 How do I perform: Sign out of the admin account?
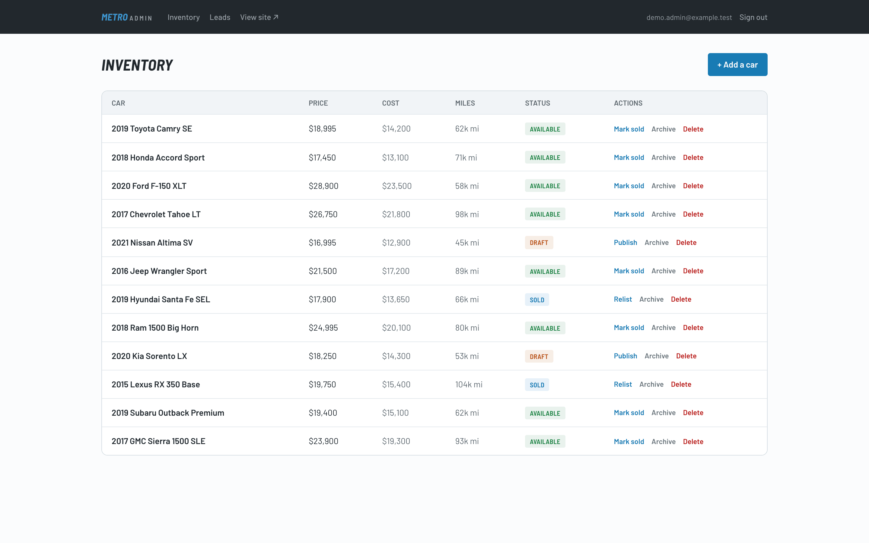(x=753, y=17)
